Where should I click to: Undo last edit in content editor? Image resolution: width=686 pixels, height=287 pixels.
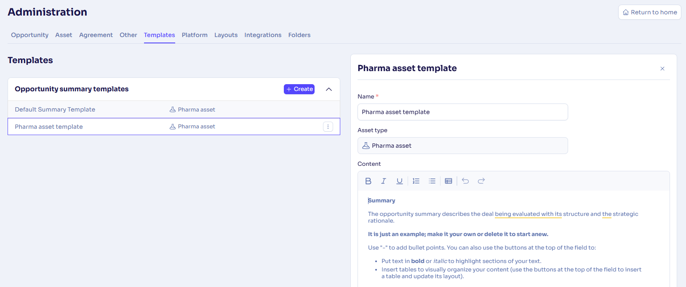pos(465,181)
